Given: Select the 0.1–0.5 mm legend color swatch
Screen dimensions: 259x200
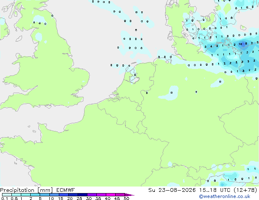Looking at the screenshot, I should click(x=7, y=195).
